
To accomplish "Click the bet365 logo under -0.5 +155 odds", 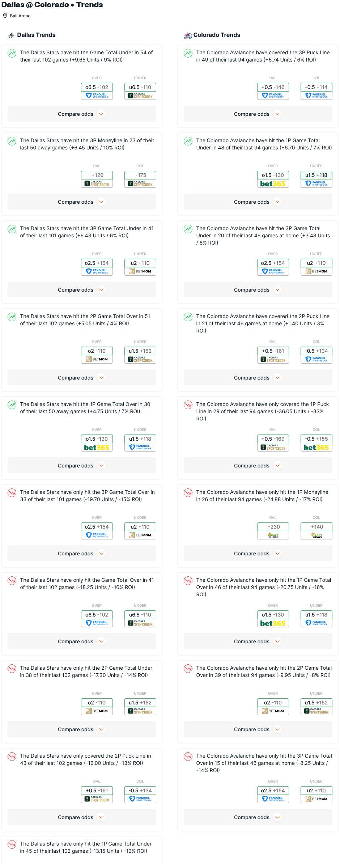I will point(316,448).
